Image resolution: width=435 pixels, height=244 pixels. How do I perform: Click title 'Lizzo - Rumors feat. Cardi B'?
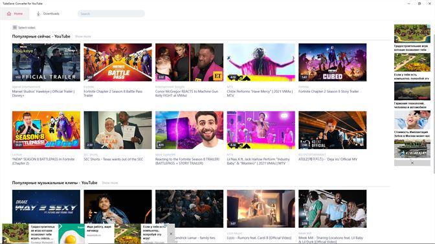(259, 238)
